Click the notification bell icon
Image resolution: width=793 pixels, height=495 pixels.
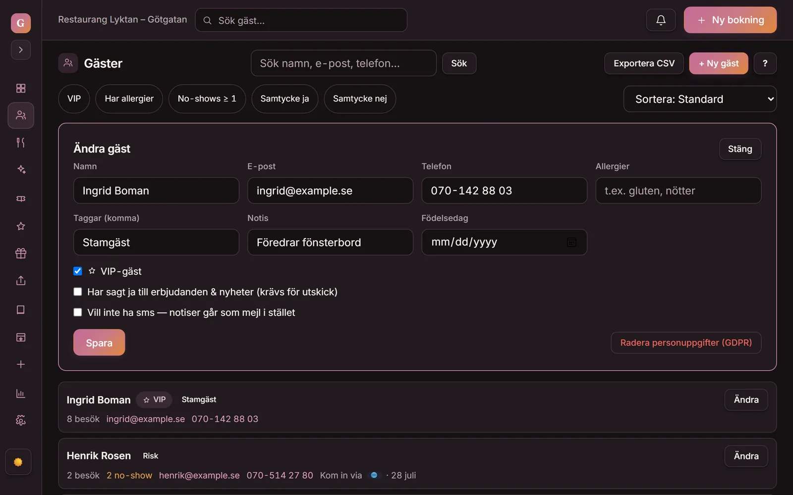click(x=661, y=20)
